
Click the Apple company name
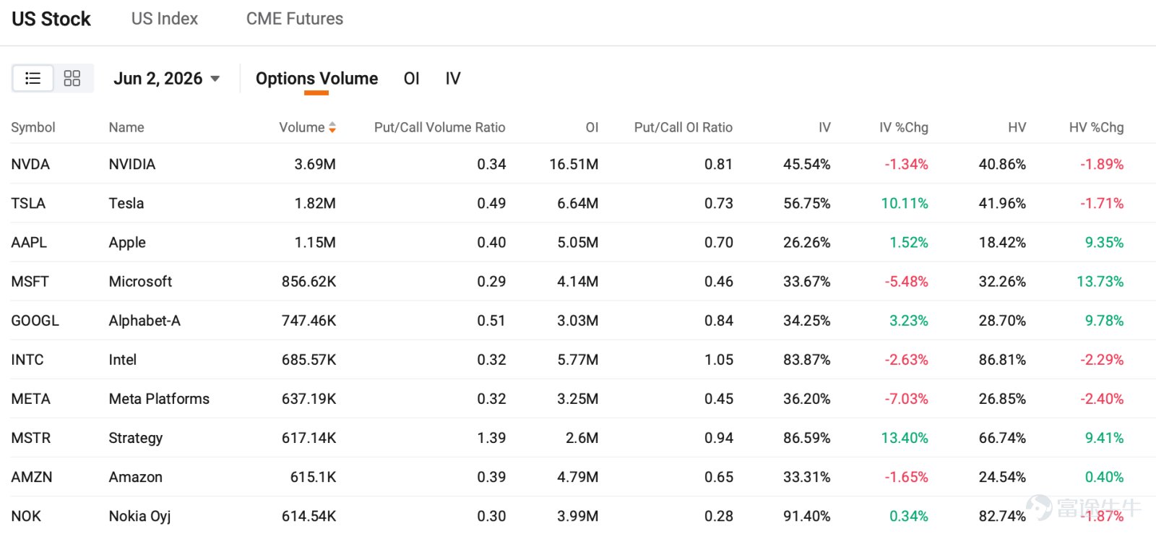point(127,242)
